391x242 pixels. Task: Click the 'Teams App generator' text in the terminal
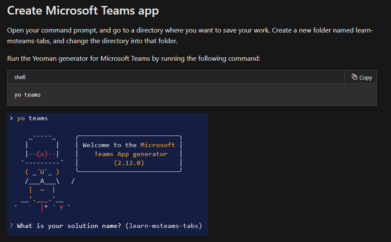[x=131, y=154]
